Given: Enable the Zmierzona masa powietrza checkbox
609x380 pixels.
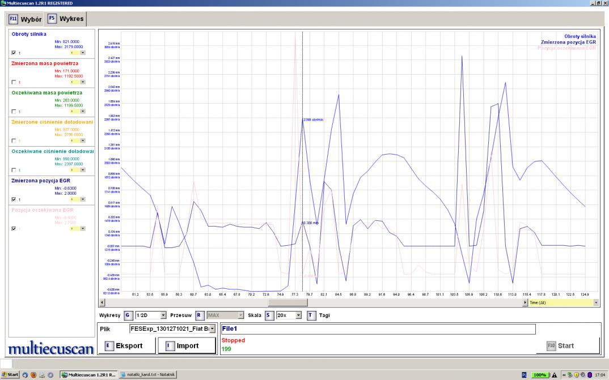Looking at the screenshot, I should [x=14, y=82].
